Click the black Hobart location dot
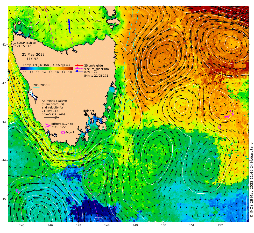 [86, 114]
